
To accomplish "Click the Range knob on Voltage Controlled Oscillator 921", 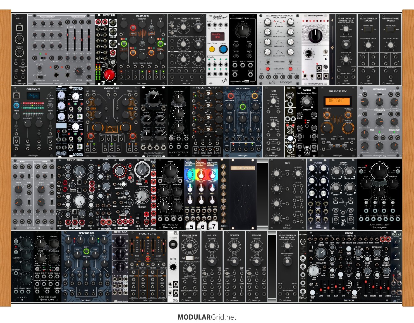I will (x=198, y=27).
